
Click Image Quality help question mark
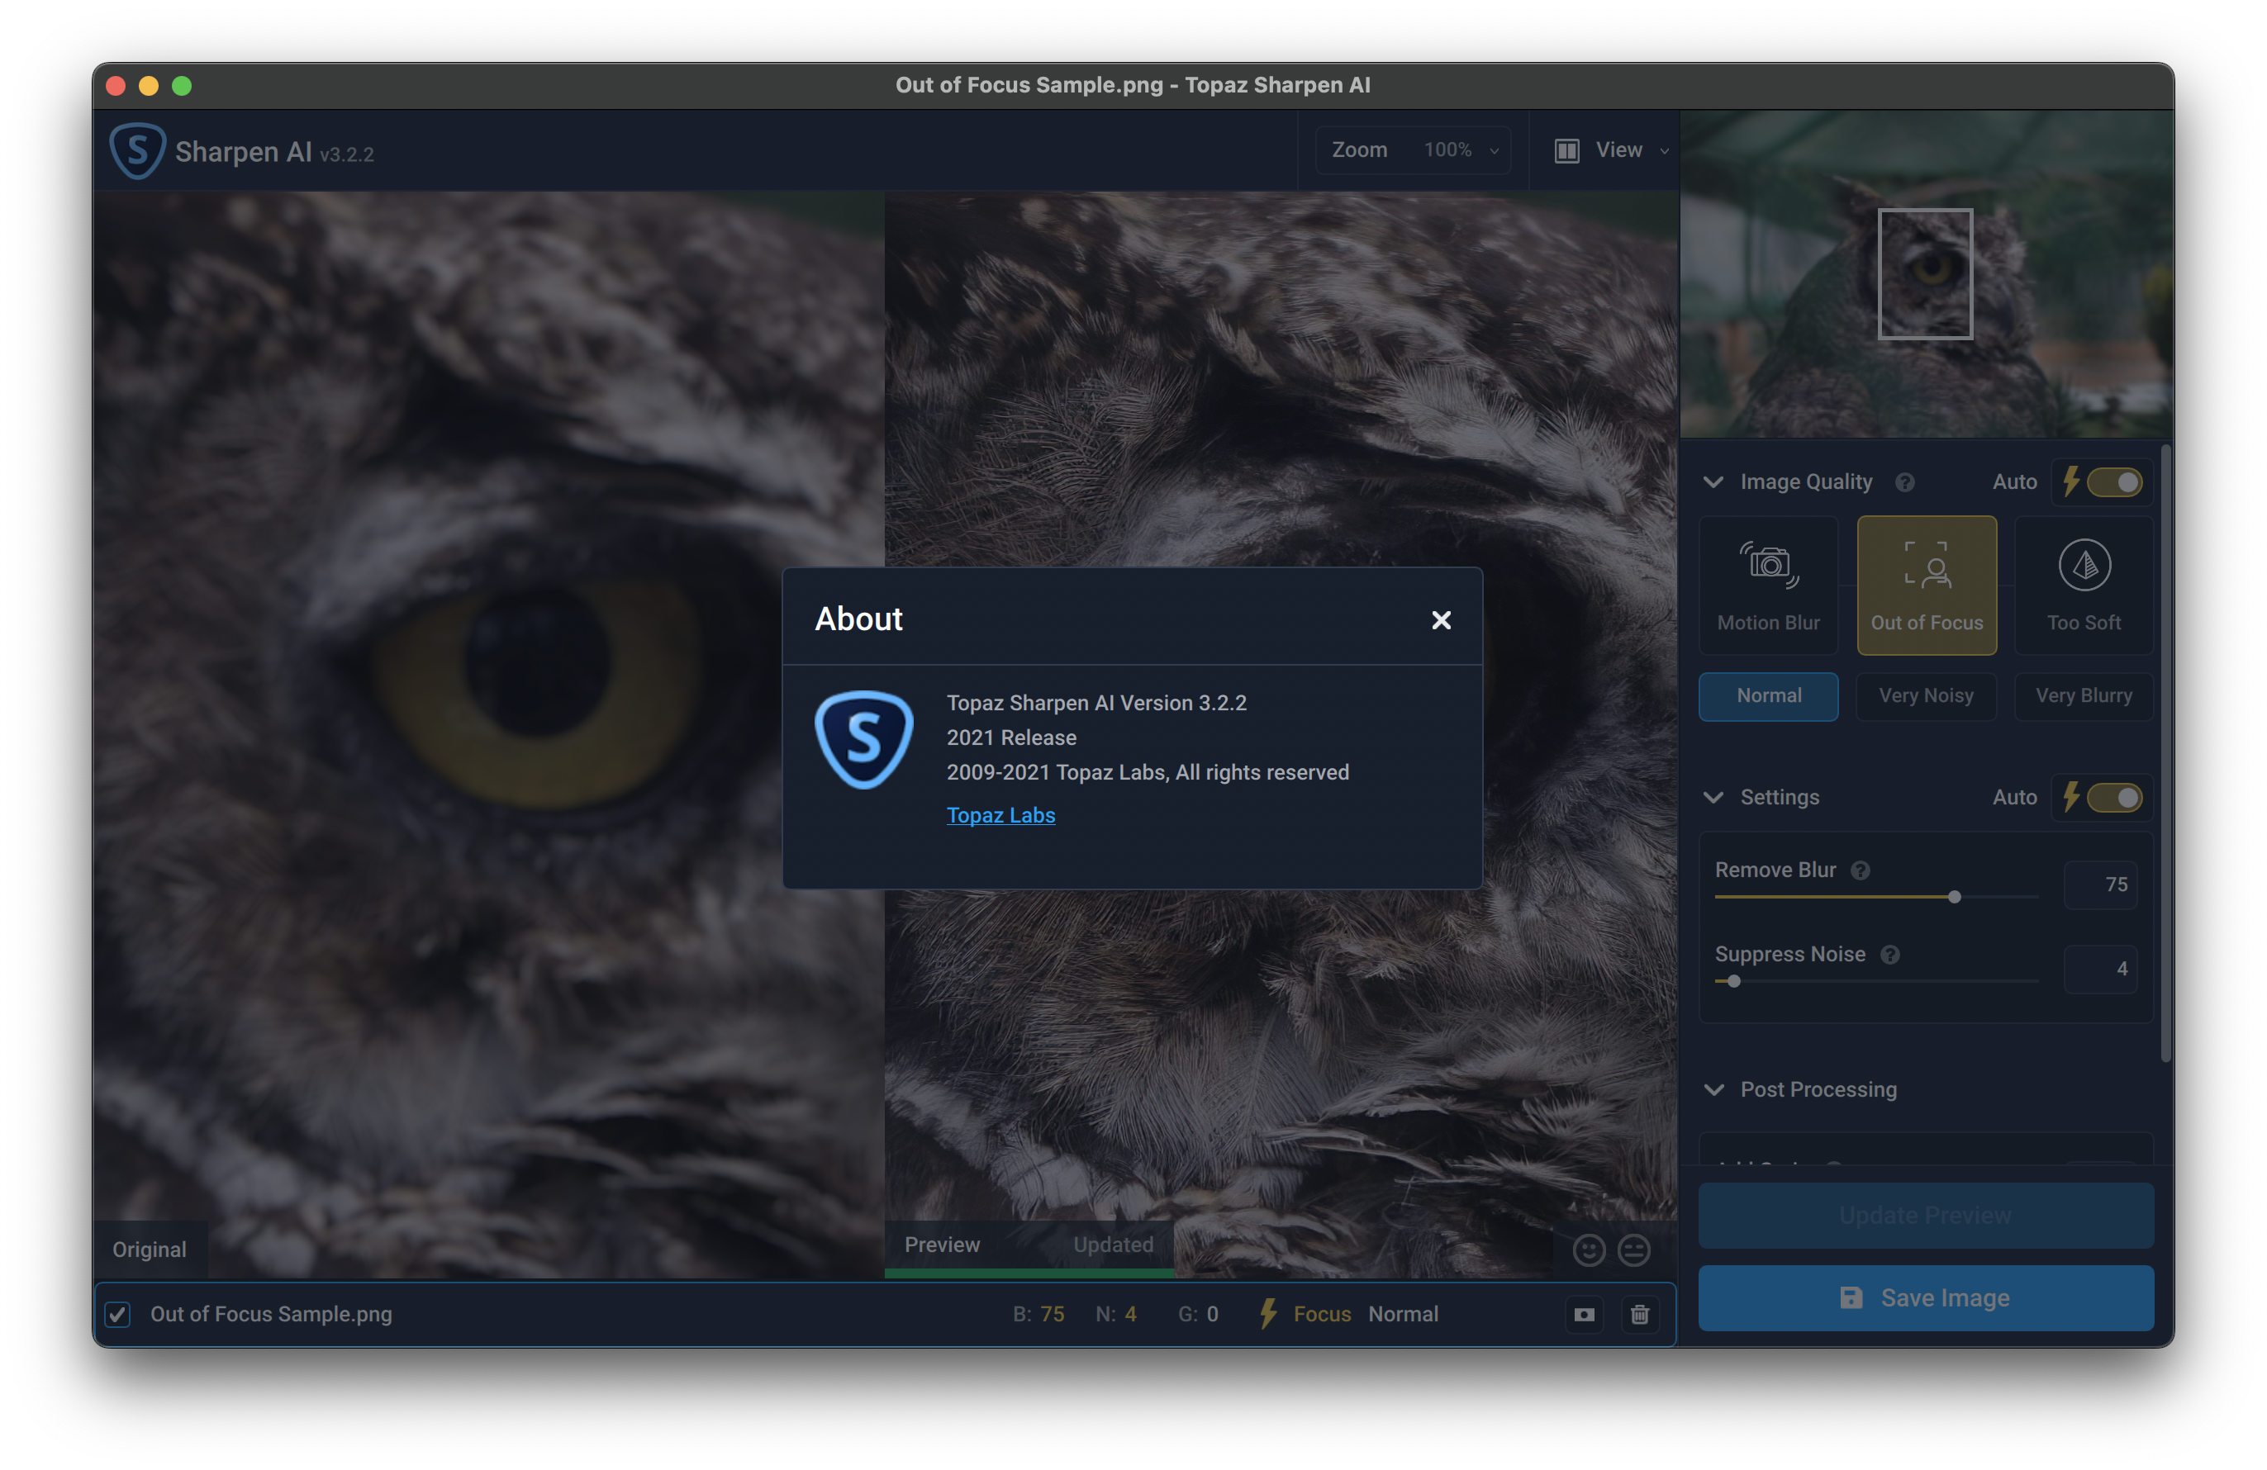point(1904,482)
